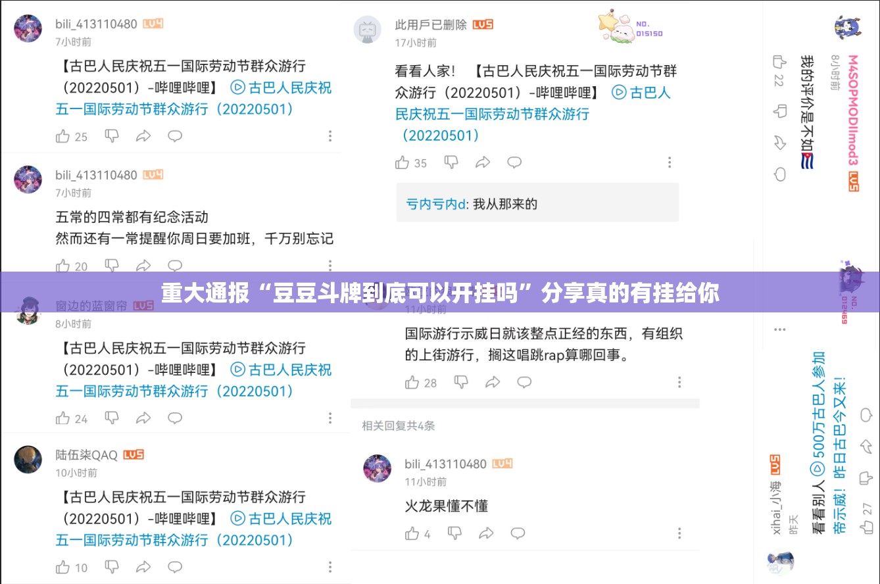Click the deleted user's gray avatar
The height and width of the screenshot is (584, 880).
point(368,30)
